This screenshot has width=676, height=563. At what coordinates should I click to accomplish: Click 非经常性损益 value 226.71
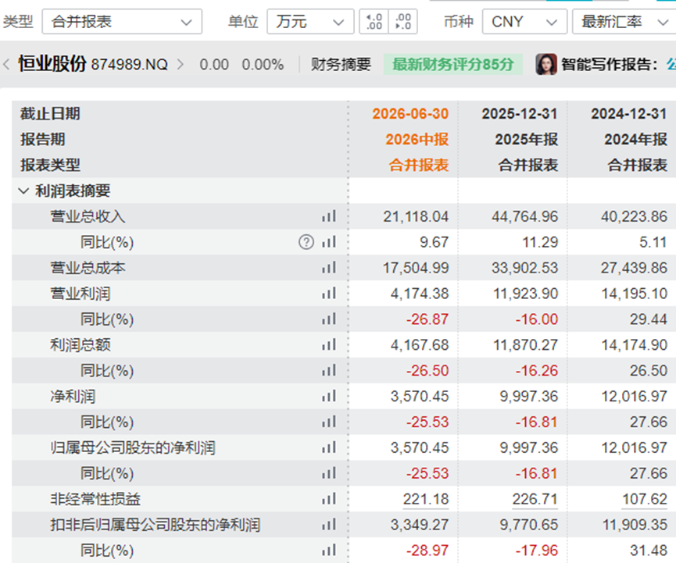pos(535,499)
